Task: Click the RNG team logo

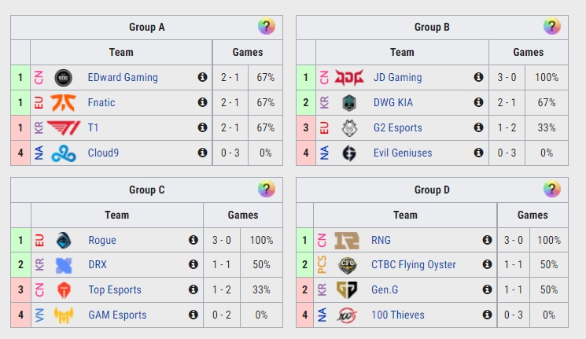Action: [347, 240]
